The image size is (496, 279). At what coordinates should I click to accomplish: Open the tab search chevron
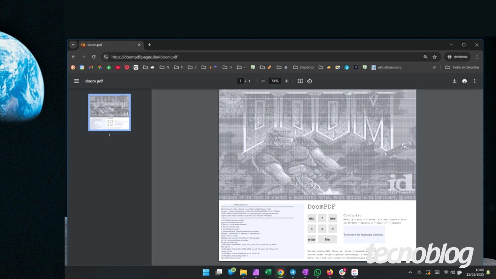[73, 44]
